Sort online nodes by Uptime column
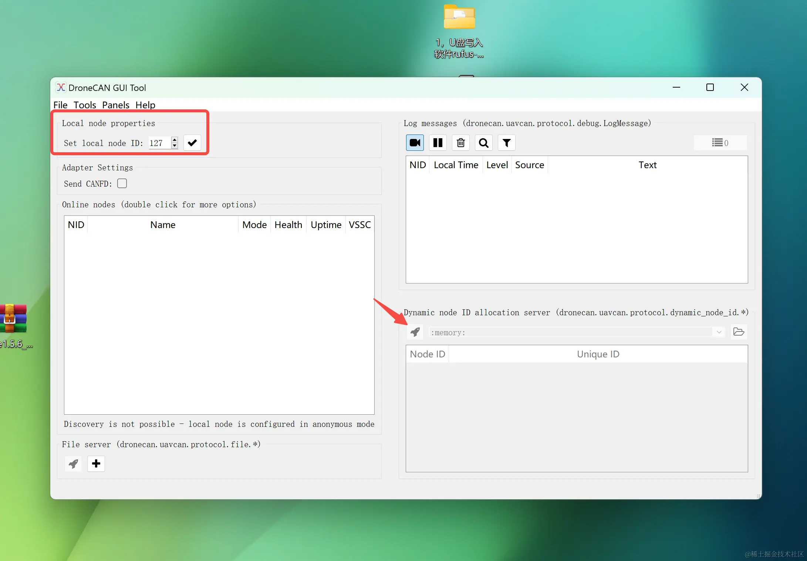 pos(326,225)
